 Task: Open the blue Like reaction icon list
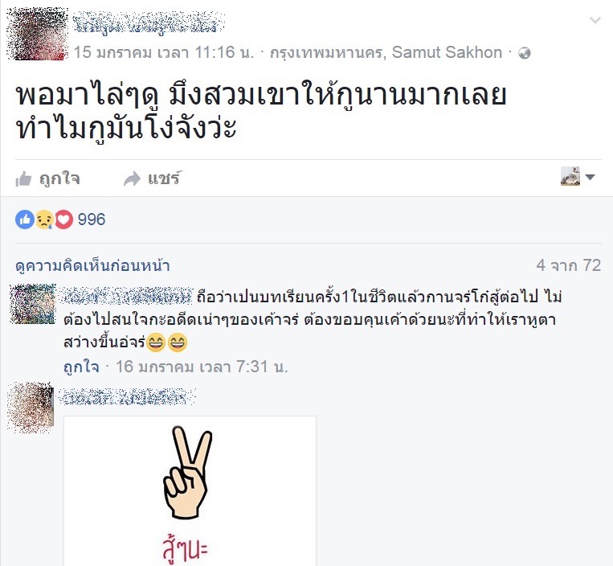pos(25,219)
